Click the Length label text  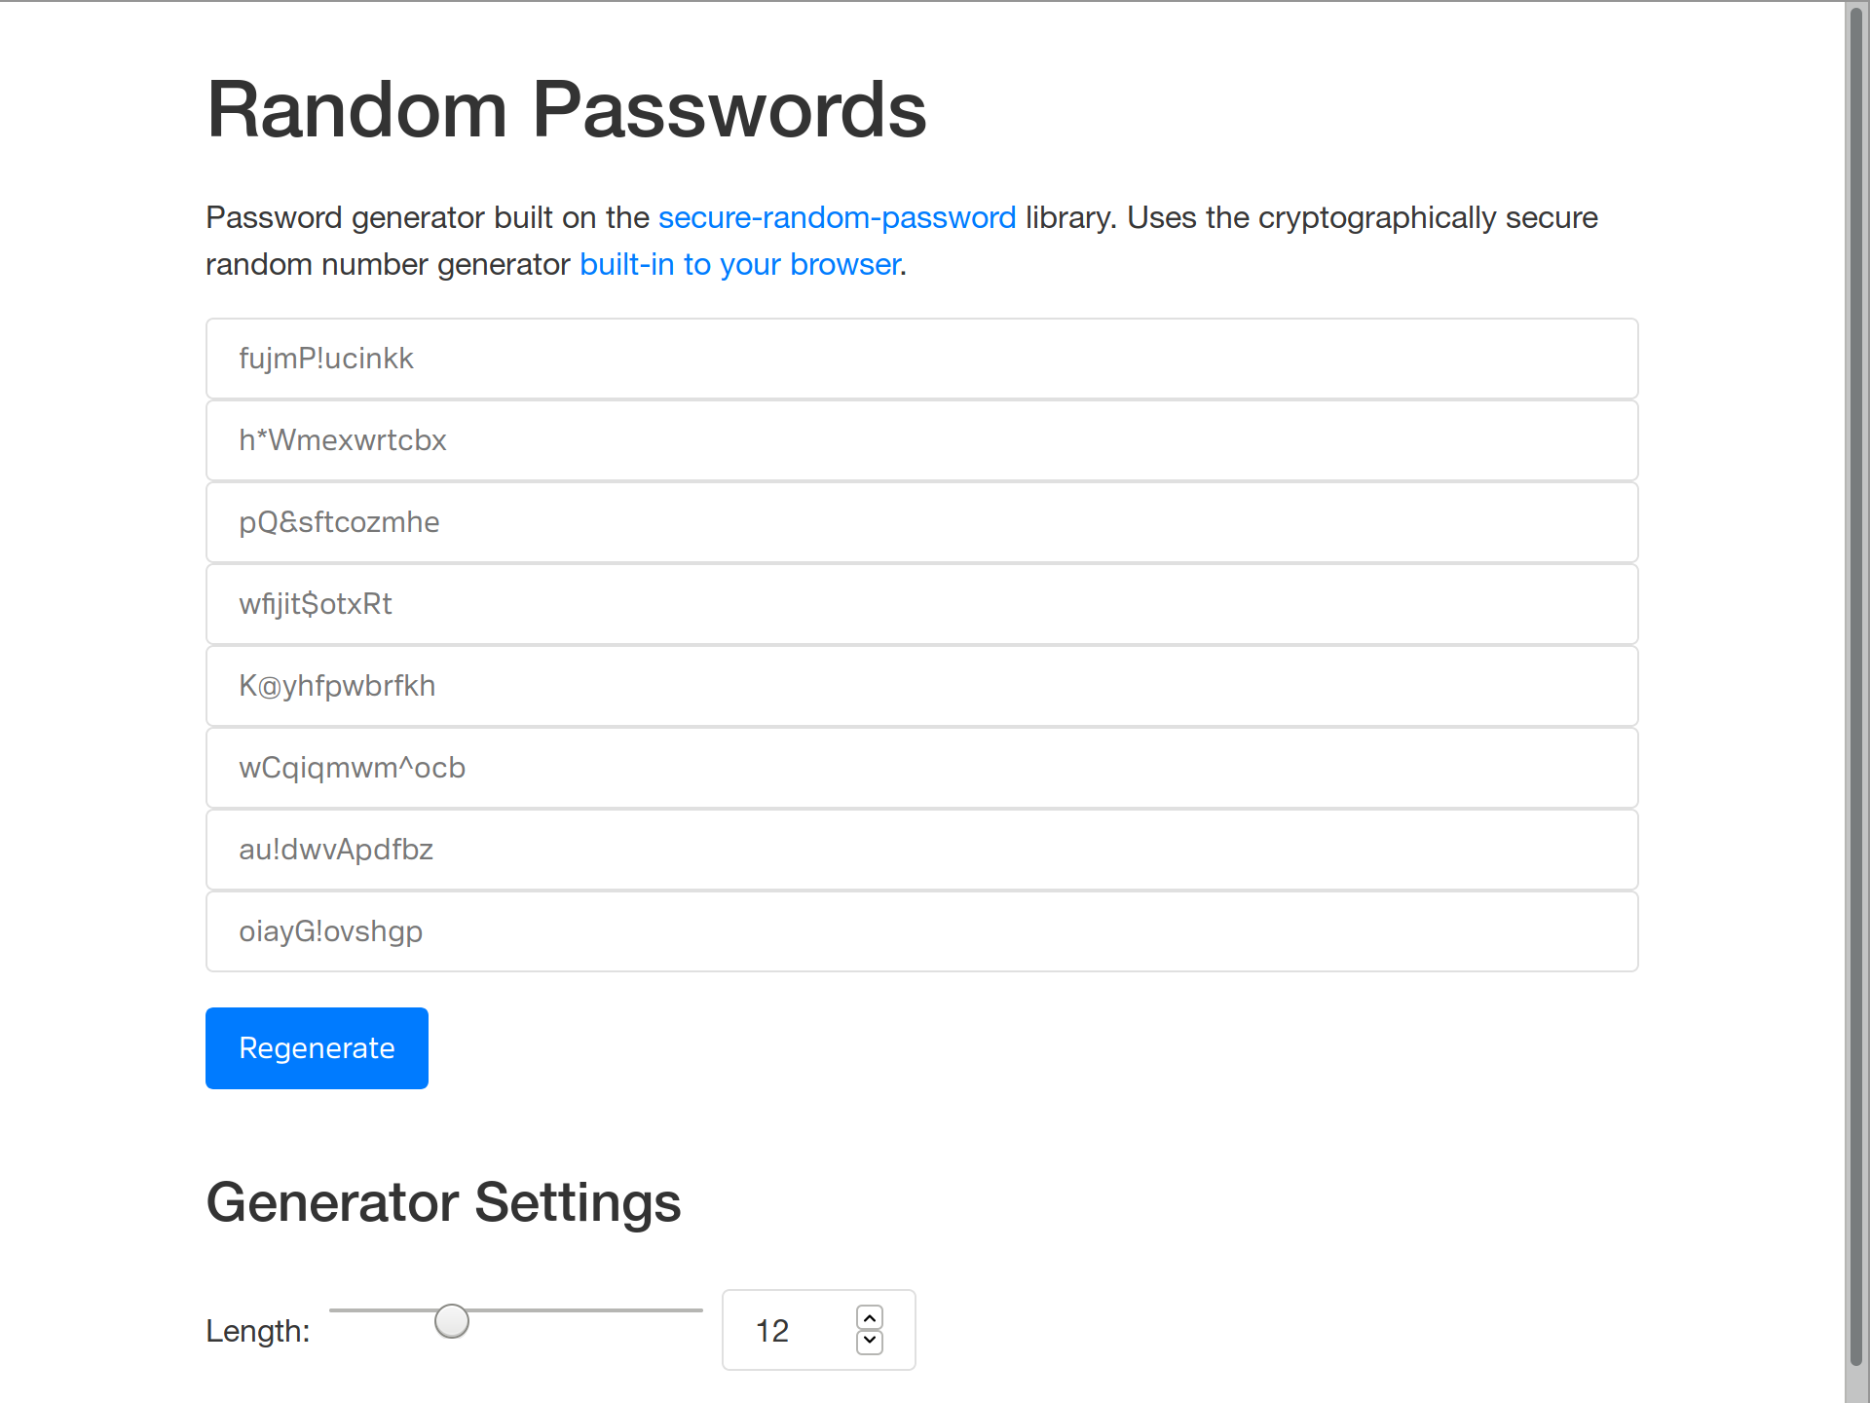point(258,1331)
